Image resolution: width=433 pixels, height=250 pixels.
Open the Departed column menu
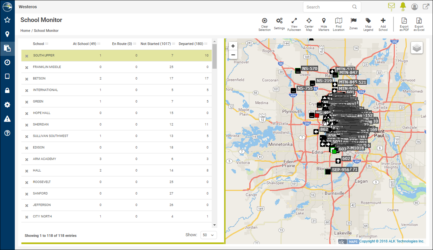coord(206,44)
